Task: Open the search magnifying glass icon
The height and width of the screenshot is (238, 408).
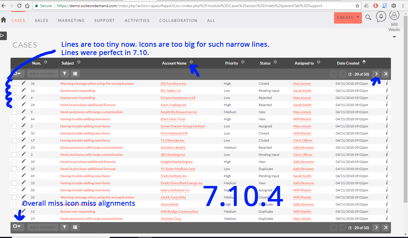Action: coord(368,17)
